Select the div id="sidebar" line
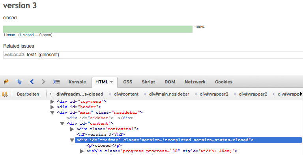This screenshot has height=155, width=303. pyautogui.click(x=100, y=118)
